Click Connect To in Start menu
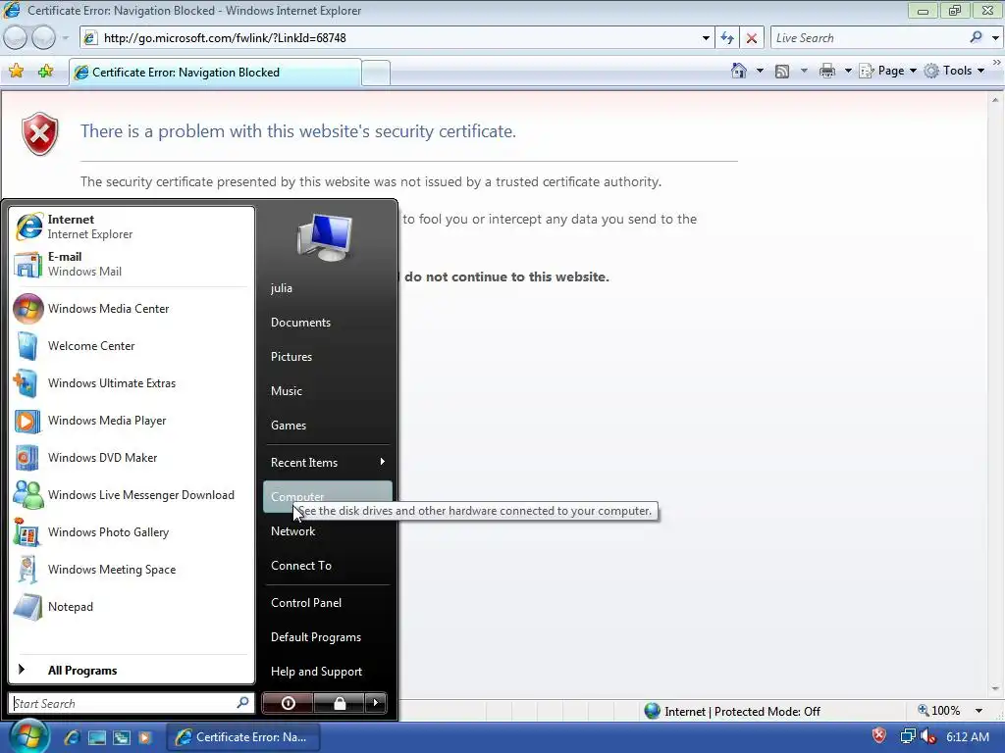This screenshot has width=1005, height=753. pos(327,566)
